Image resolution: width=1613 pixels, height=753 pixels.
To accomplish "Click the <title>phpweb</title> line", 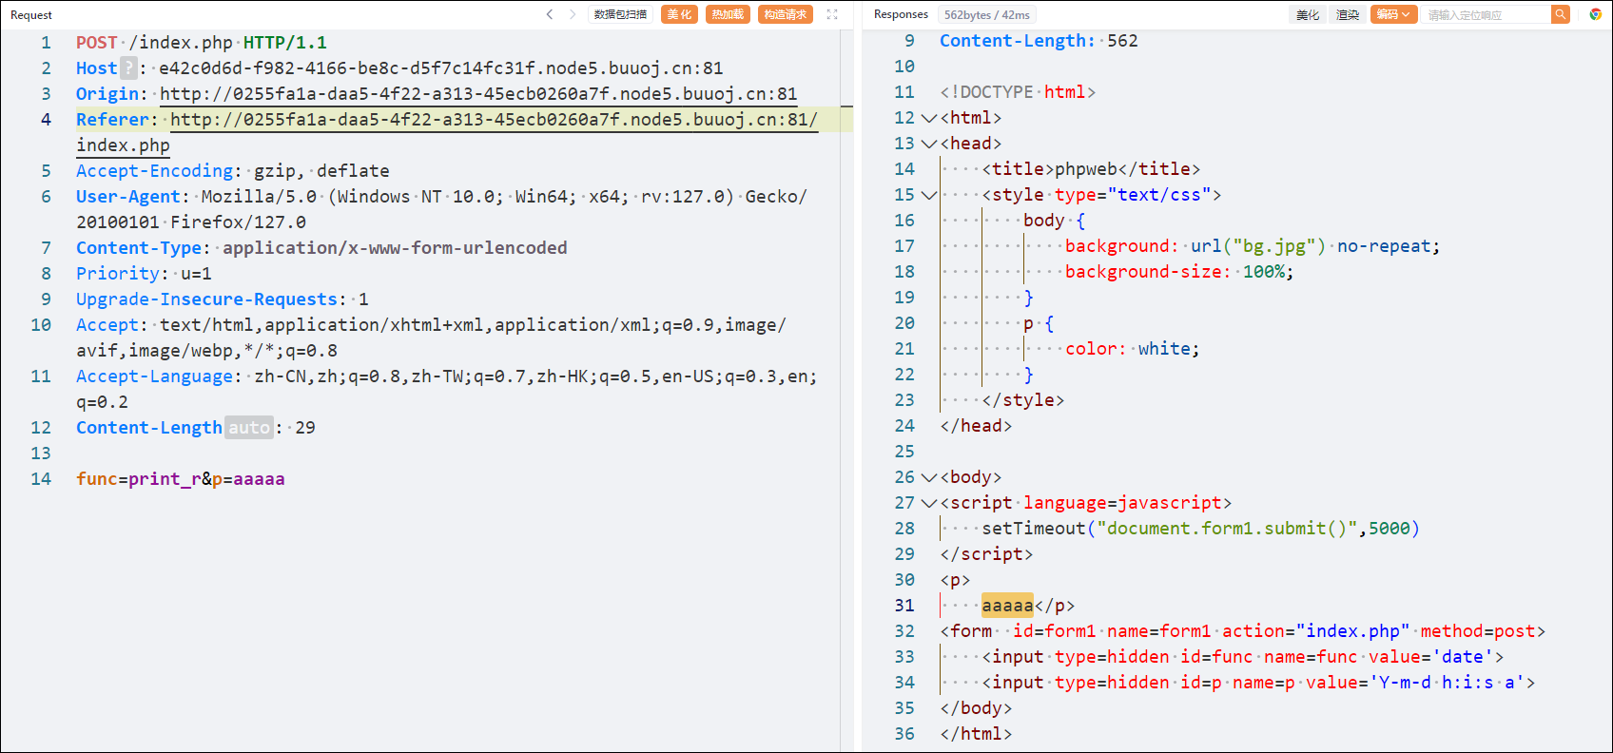I will point(1091,169).
